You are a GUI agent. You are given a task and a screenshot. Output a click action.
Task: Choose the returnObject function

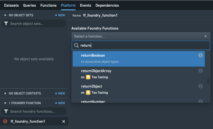coord(139,89)
